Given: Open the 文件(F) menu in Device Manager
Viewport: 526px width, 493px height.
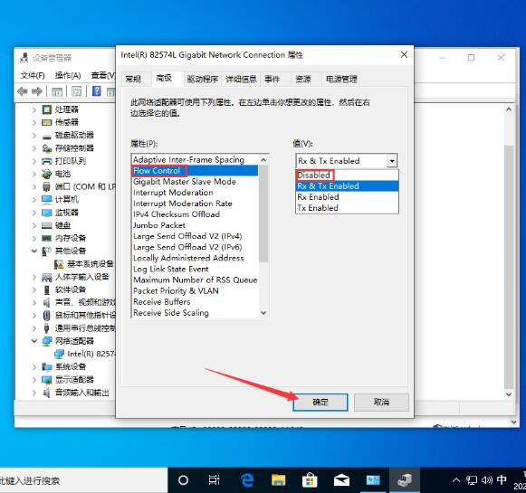Looking at the screenshot, I should (x=33, y=75).
